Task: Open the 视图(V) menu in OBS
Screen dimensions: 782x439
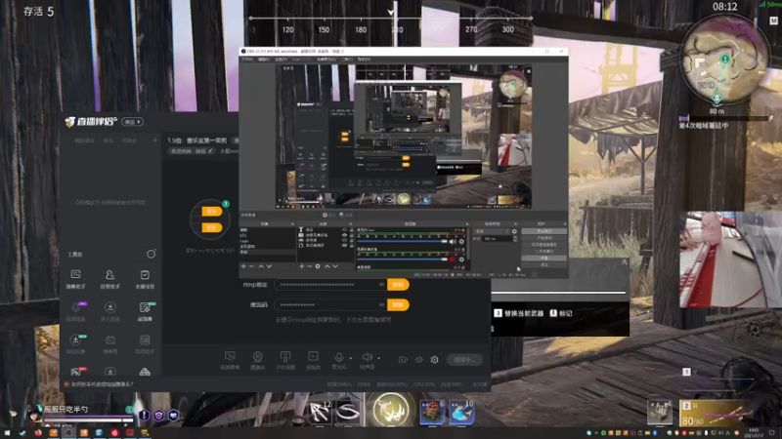Action: click(x=281, y=60)
